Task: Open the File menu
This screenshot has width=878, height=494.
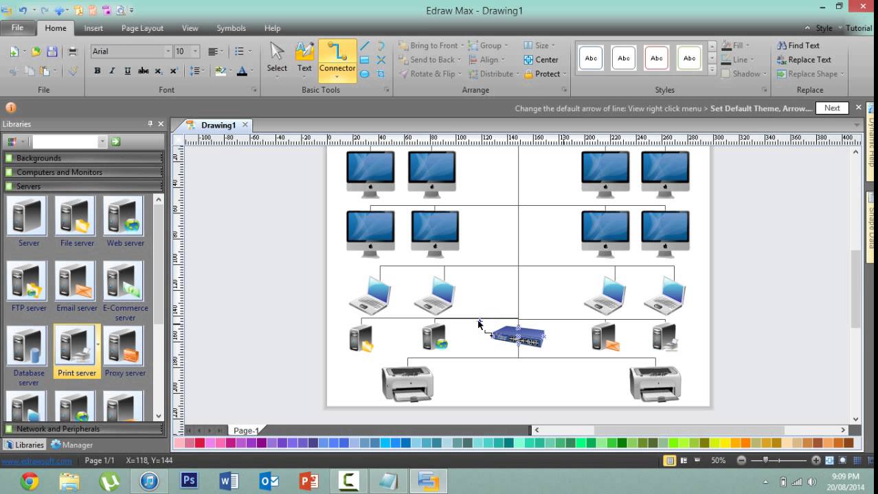Action: (17, 28)
